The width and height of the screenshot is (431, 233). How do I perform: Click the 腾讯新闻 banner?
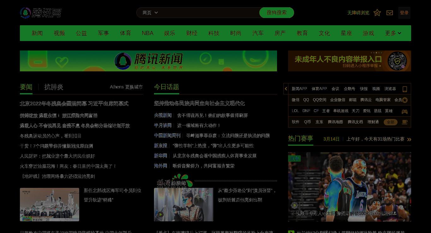pos(148,61)
